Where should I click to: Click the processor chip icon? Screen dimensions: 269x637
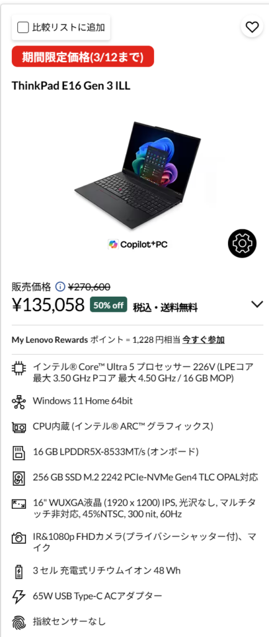[x=18, y=369]
